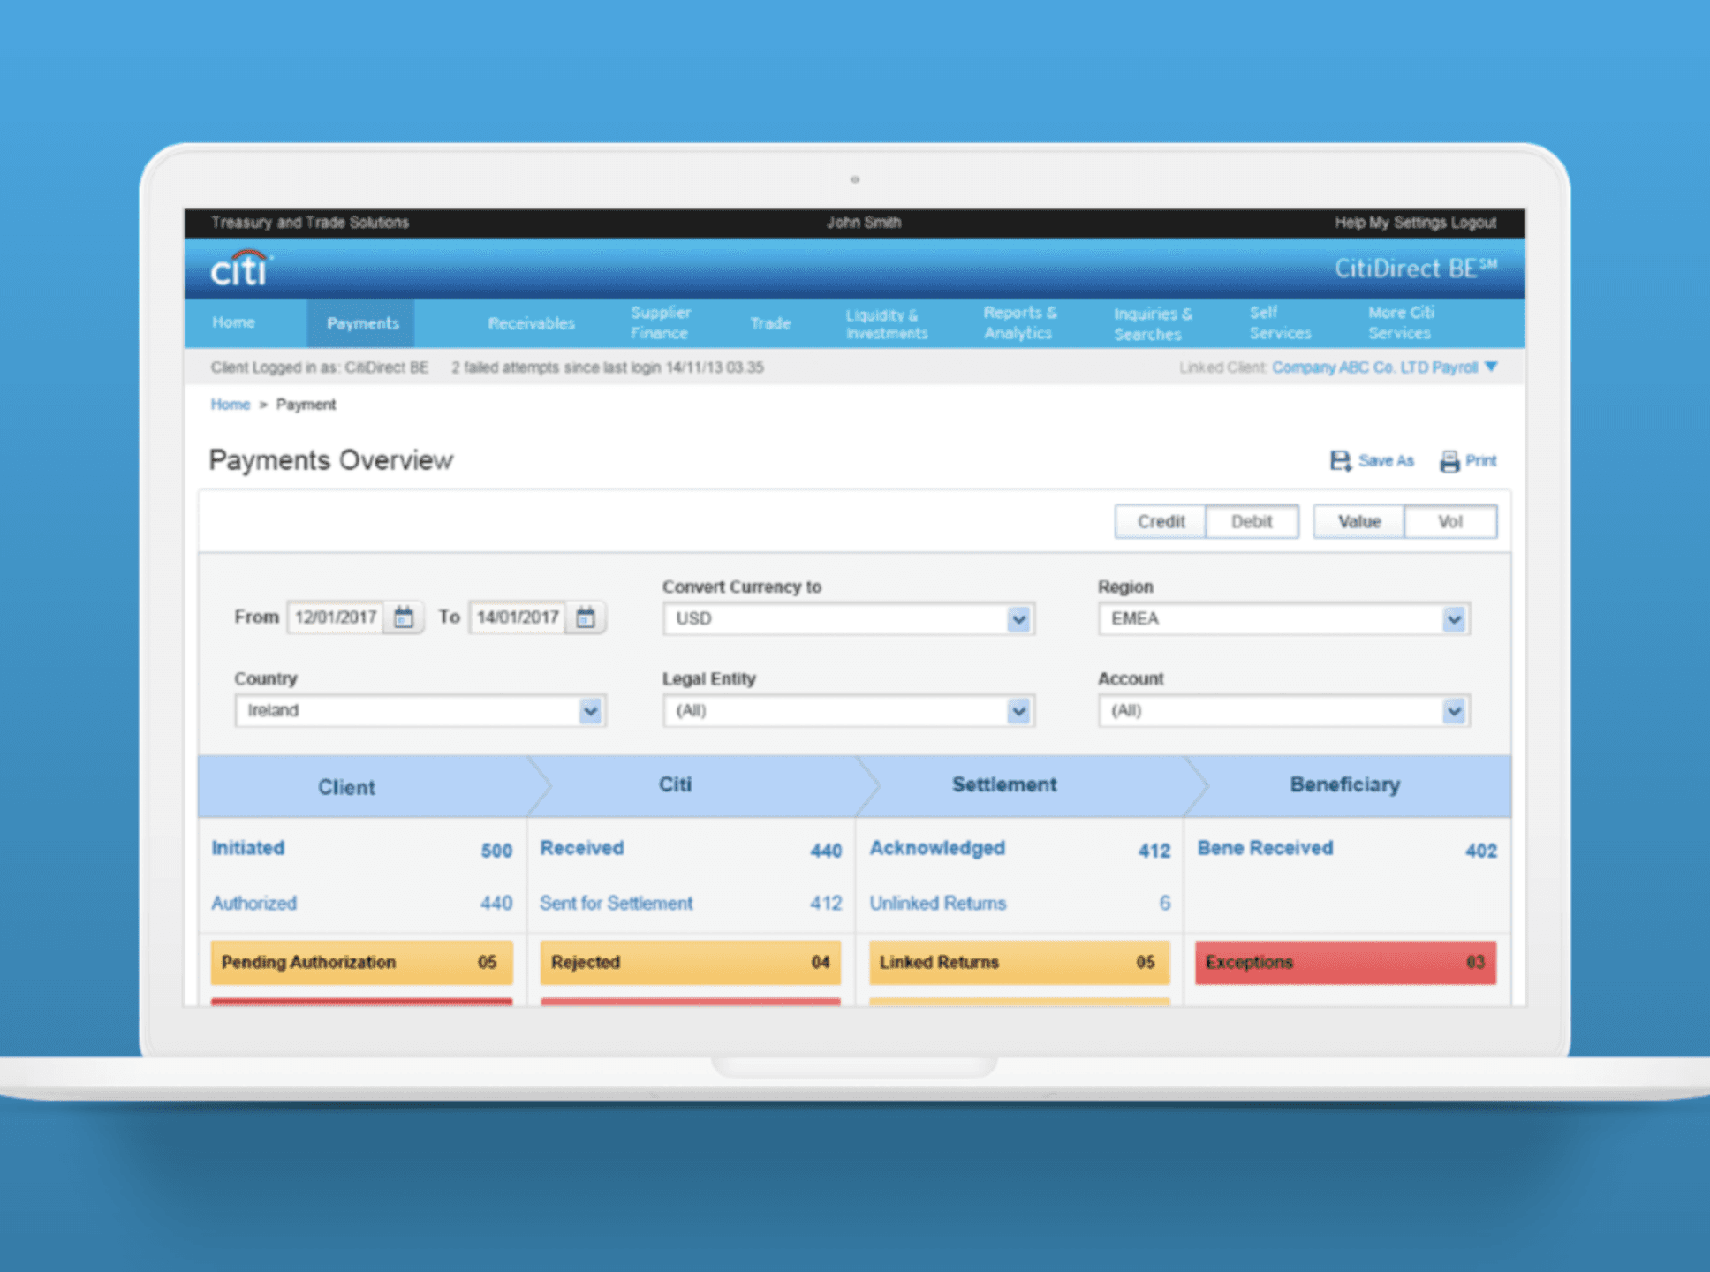The width and height of the screenshot is (1710, 1272).
Task: Click the CitiDirect BE brand text
Action: 1416,269
